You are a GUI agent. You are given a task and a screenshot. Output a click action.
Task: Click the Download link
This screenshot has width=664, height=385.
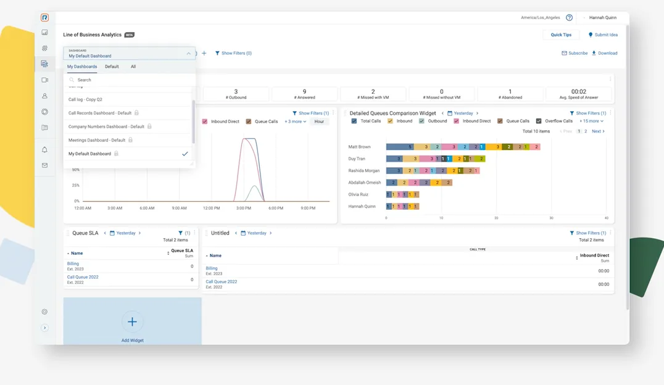point(604,53)
